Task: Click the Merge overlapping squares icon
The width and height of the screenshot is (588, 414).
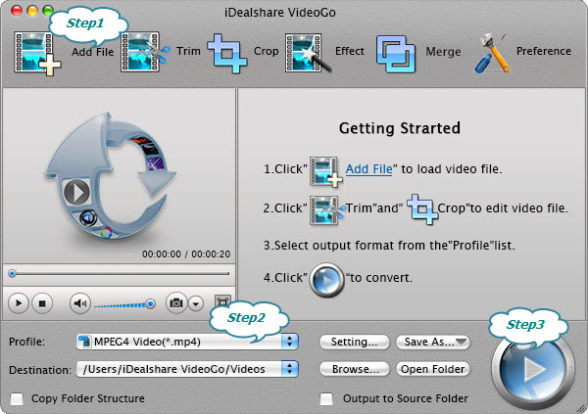Action: [x=396, y=54]
